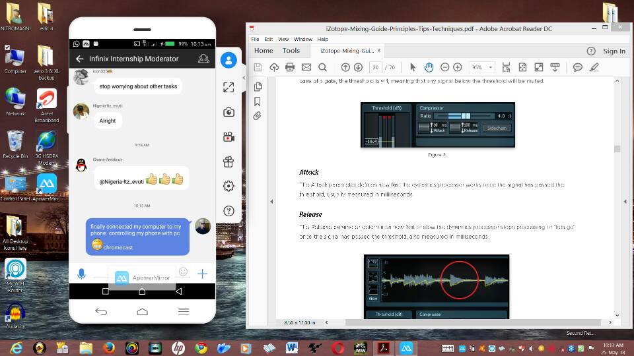The width and height of the screenshot is (634, 356).
Task: Click ApowerMirror screen record video icon
Action: tap(229, 137)
